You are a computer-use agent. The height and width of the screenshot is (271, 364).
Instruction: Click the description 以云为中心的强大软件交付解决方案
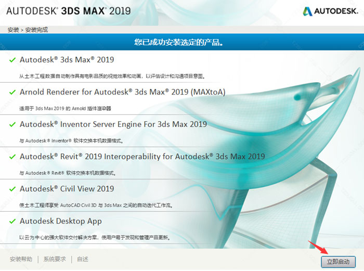[x=95, y=238]
